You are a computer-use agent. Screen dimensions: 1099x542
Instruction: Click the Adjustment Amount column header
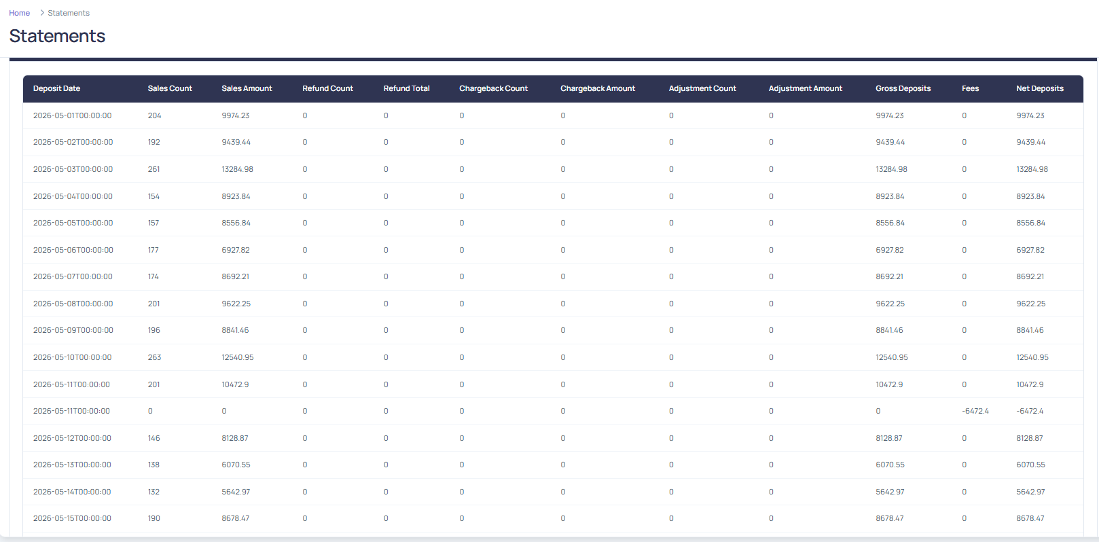tap(806, 88)
